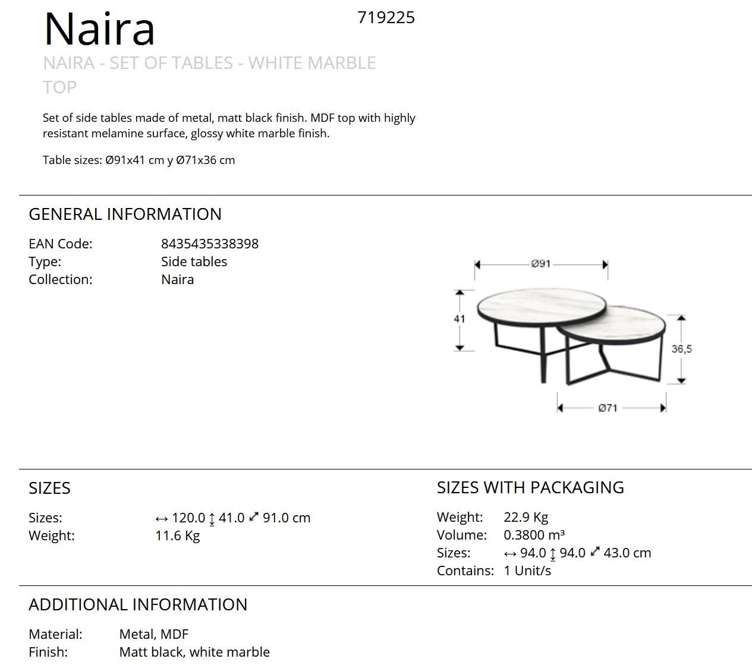Viewport: 752px width, 665px height.
Task: Click the 0.3800 m³ volume value
Action: coord(534,535)
